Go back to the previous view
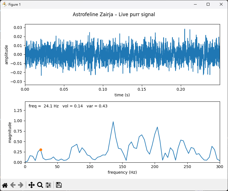Screen dimensions: 228x191 coord(13,185)
